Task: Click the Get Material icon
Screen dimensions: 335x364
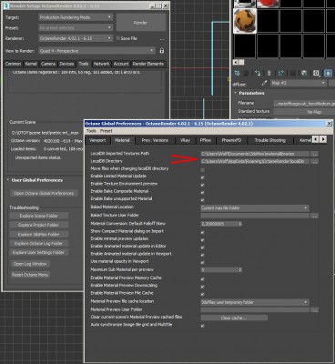Action: click(x=237, y=73)
